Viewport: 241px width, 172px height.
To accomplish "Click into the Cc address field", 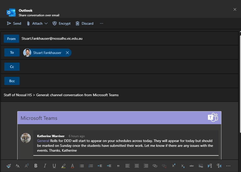I will point(129,67).
